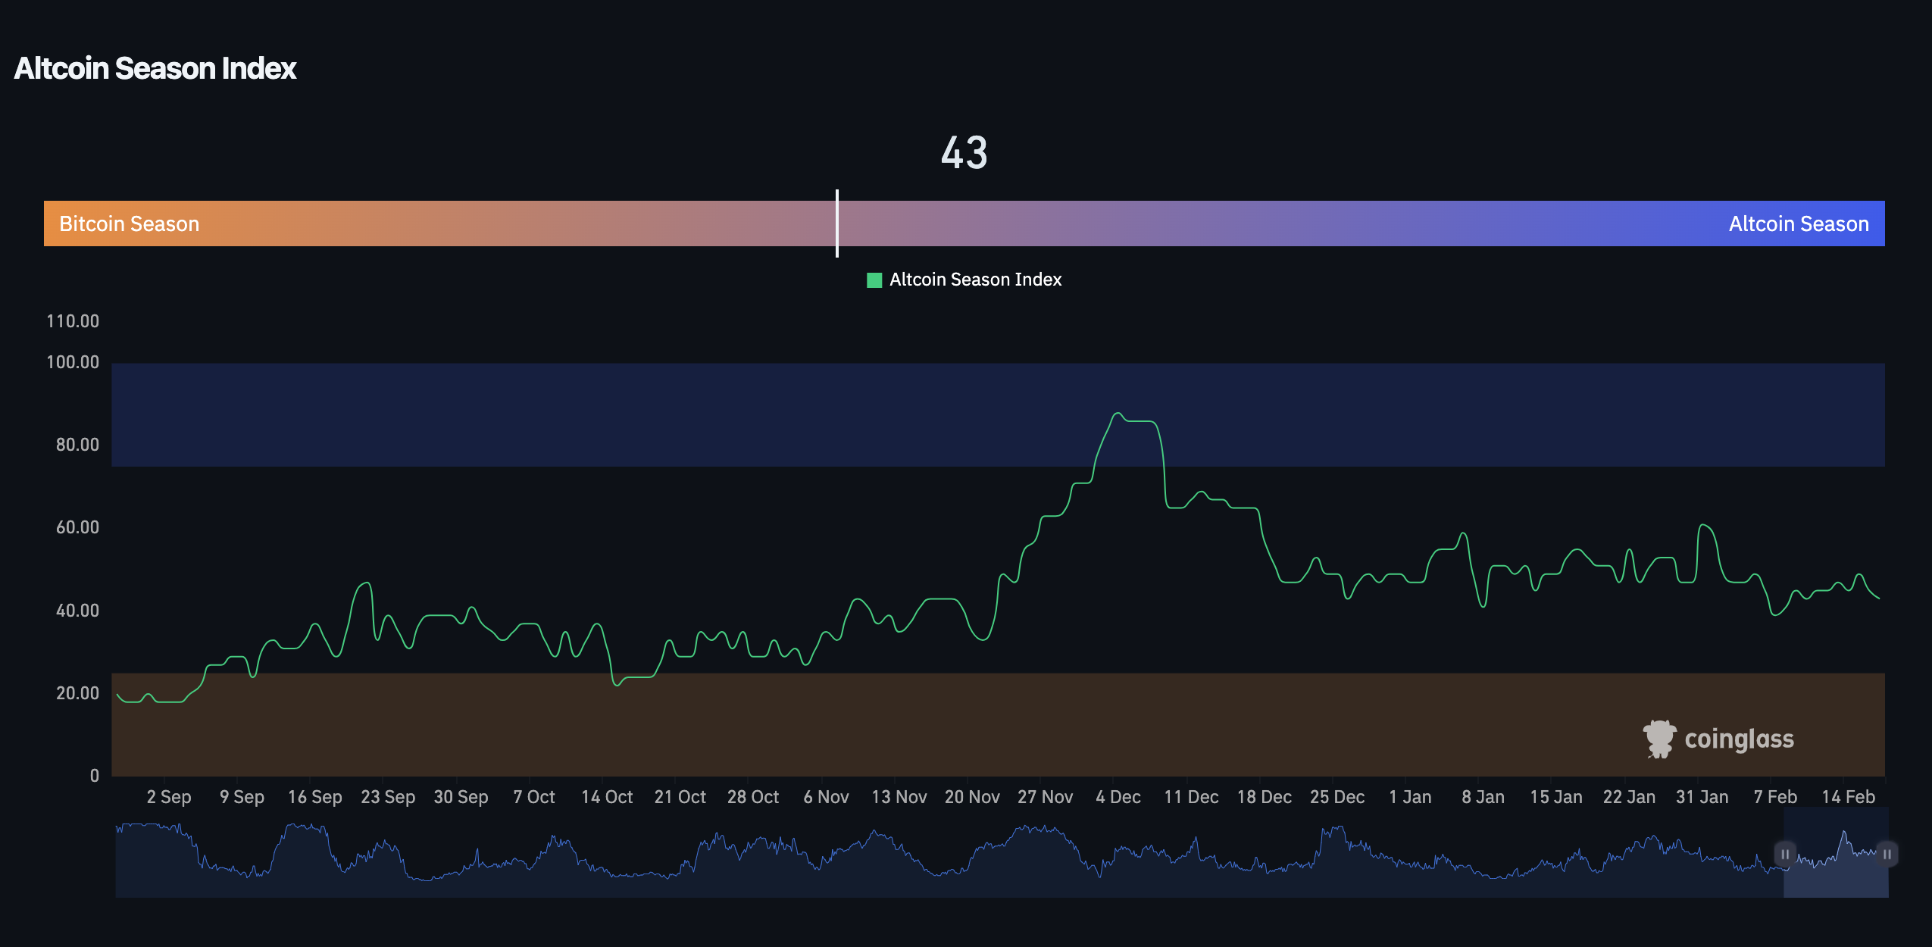The width and height of the screenshot is (1932, 947).
Task: Click the Altcoin Season Index chart title
Action: pos(155,68)
